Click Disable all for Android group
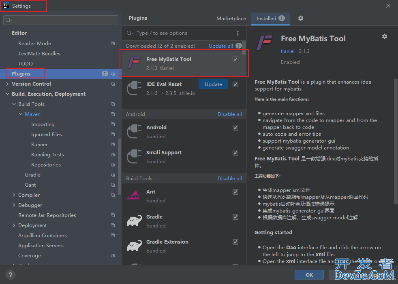This screenshot has height=284, width=398. [230, 114]
